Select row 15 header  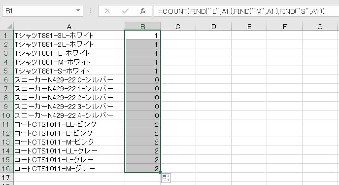[6, 159]
